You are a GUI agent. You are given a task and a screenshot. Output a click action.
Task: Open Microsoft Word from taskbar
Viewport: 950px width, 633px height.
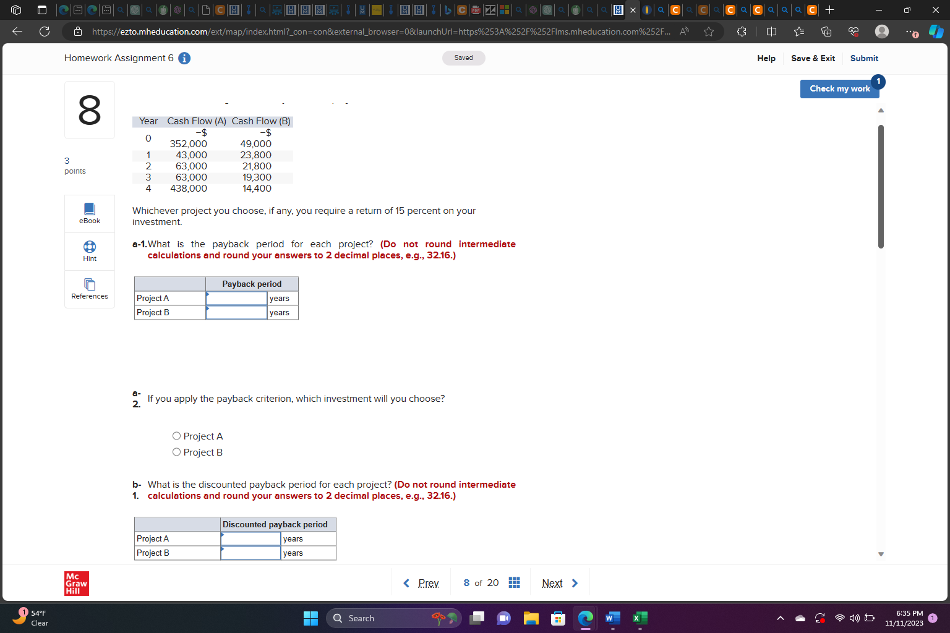point(612,618)
